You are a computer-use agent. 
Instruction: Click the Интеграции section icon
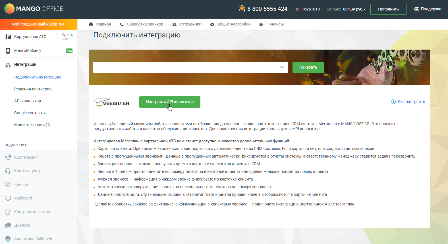click(x=8, y=65)
